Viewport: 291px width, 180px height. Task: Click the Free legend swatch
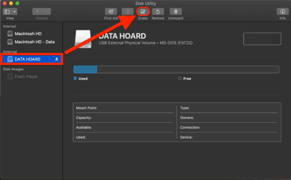click(x=180, y=78)
